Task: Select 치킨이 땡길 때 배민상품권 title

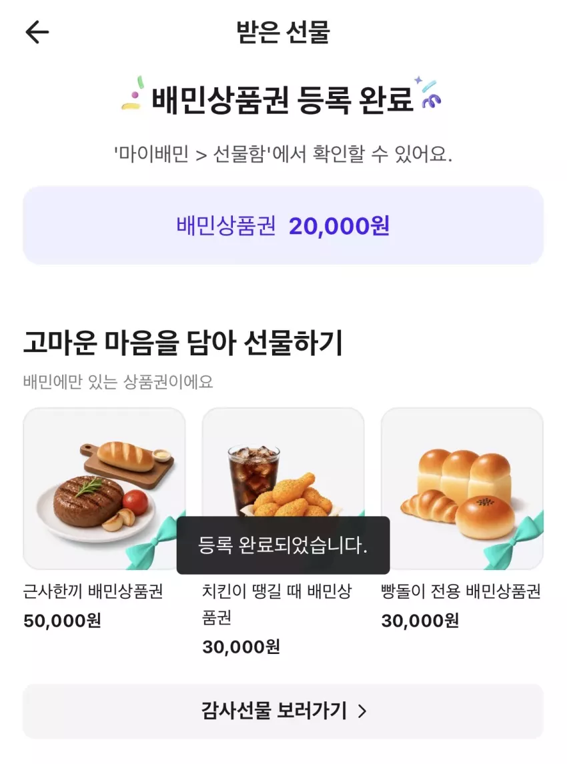Action: click(x=277, y=604)
